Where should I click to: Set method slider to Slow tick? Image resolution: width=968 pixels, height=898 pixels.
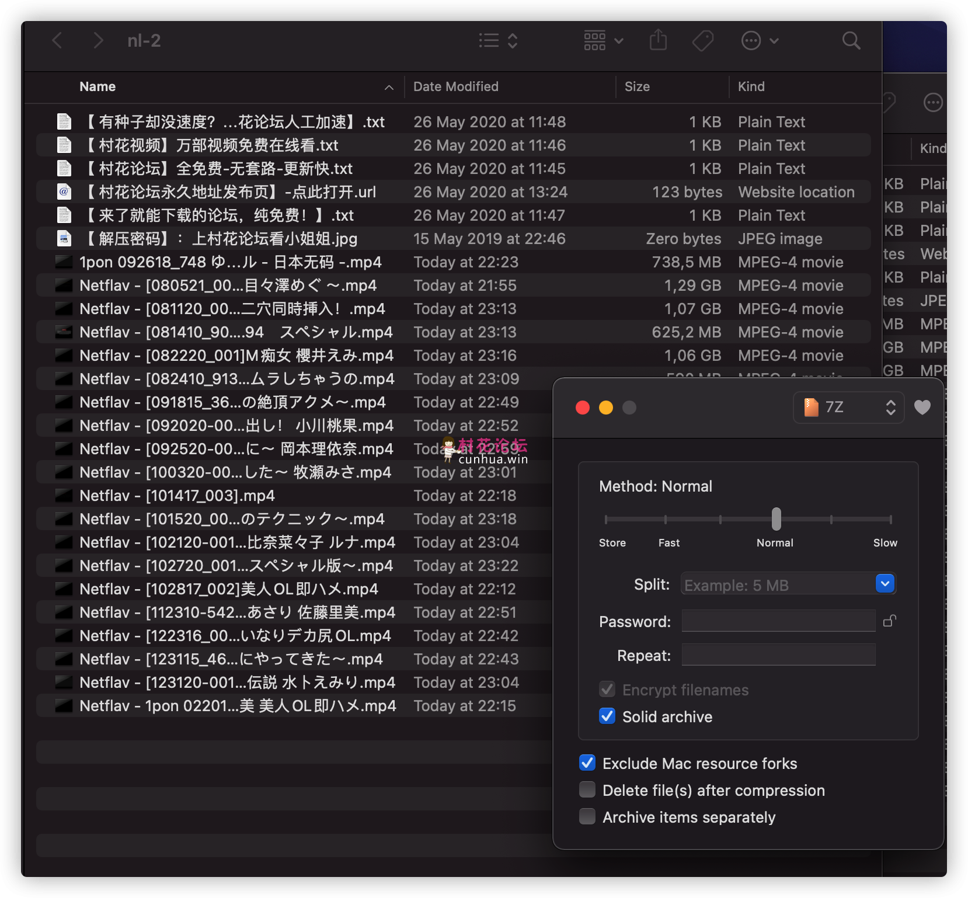click(890, 518)
